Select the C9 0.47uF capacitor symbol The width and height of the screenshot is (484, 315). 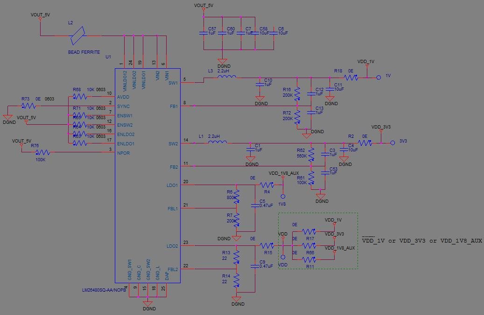coord(255,266)
